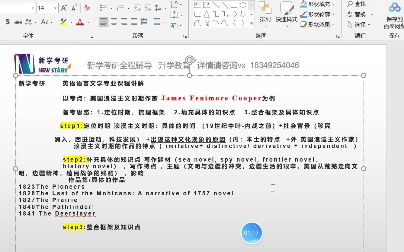Select rounded rectangle shape
The image size is (404, 252).
click(197, 14)
